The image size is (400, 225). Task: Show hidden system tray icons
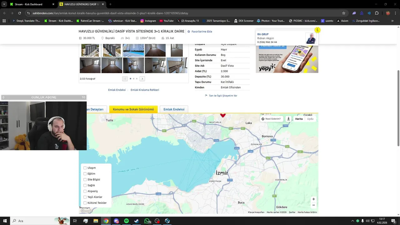pos(352,221)
